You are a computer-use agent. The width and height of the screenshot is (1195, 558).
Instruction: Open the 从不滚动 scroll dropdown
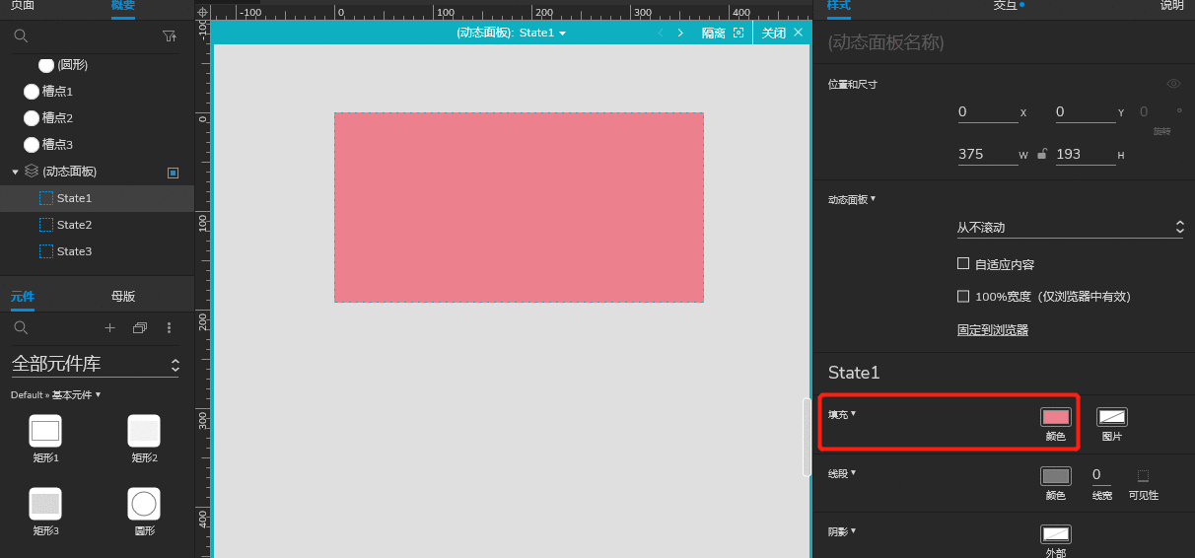click(x=1070, y=228)
